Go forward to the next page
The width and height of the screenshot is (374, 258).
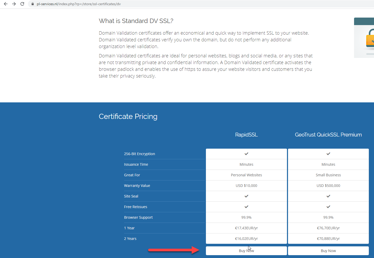point(14,4)
